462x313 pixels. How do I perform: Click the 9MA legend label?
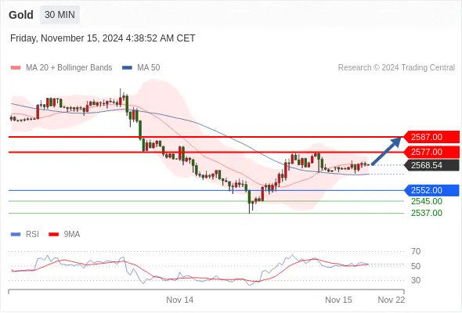[72, 235]
